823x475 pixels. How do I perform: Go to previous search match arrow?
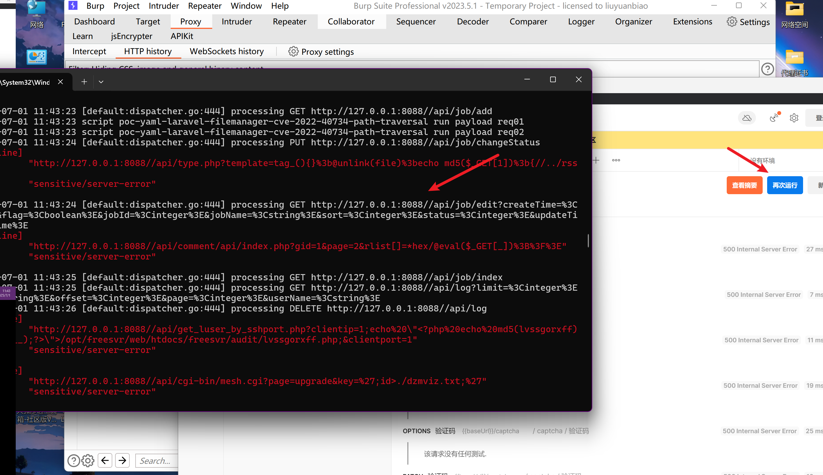click(x=105, y=460)
